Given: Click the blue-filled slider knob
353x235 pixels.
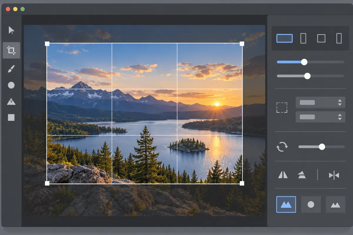Looking at the screenshot, I should click(x=304, y=62).
